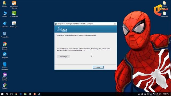Viewport: 171px width, 96px height.
Task: Open File Explorer from the taskbar
Action: point(25,94)
